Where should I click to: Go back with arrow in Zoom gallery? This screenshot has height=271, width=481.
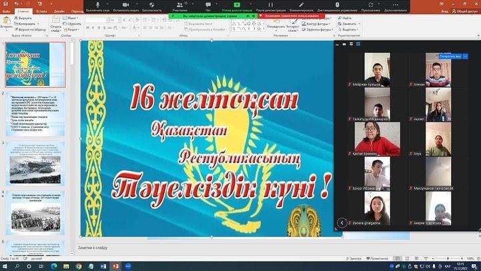click(x=342, y=222)
